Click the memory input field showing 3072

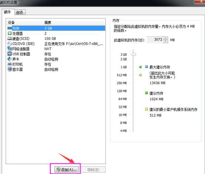[155, 40]
